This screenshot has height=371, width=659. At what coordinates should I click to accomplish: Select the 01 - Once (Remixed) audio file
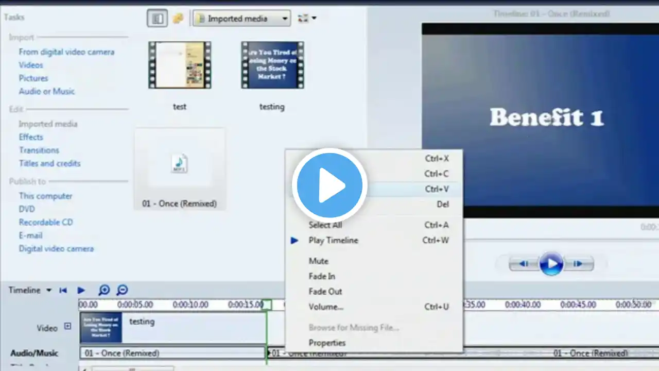click(x=180, y=169)
